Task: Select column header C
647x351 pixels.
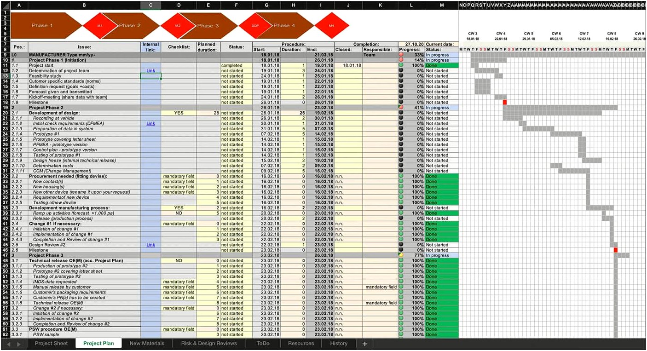Action: 150,6
